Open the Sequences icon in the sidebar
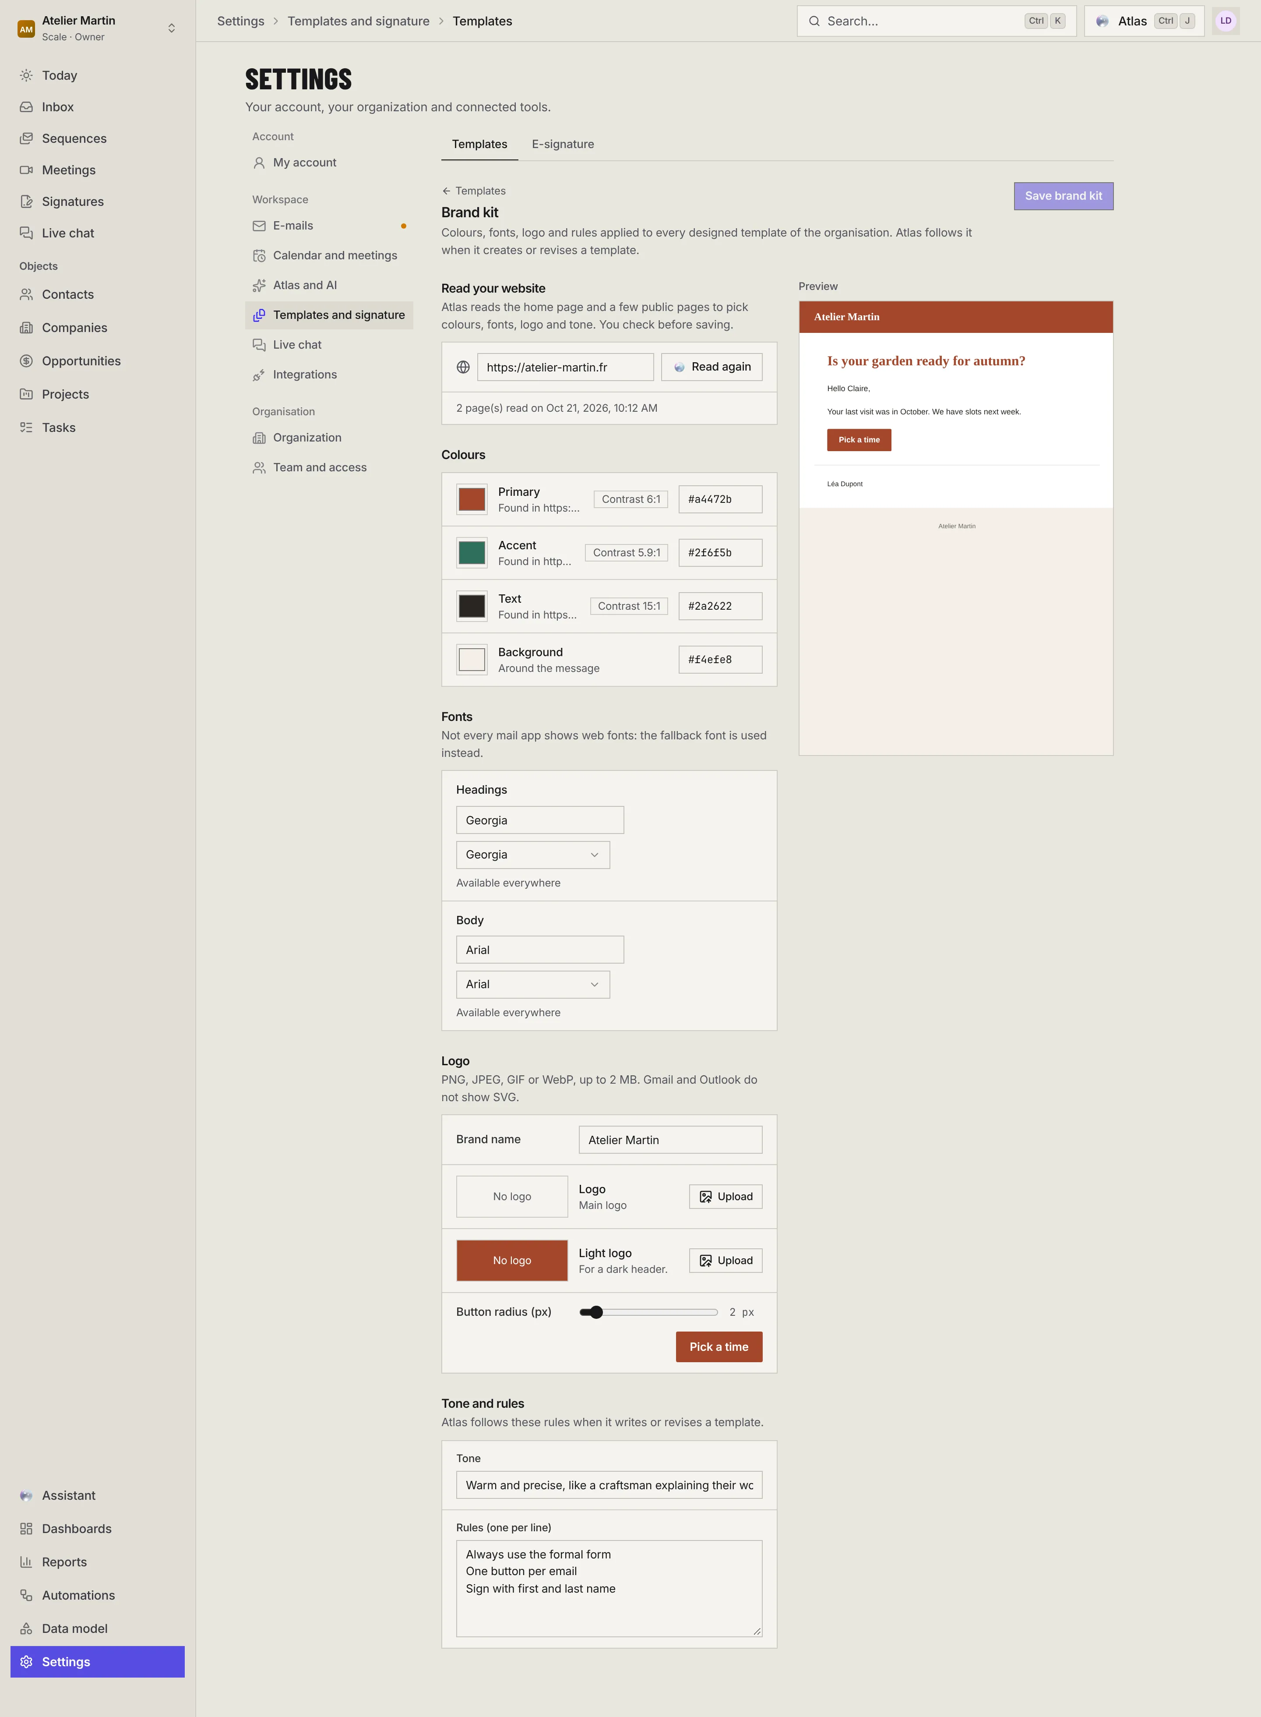This screenshot has width=1261, height=1717. (26, 138)
